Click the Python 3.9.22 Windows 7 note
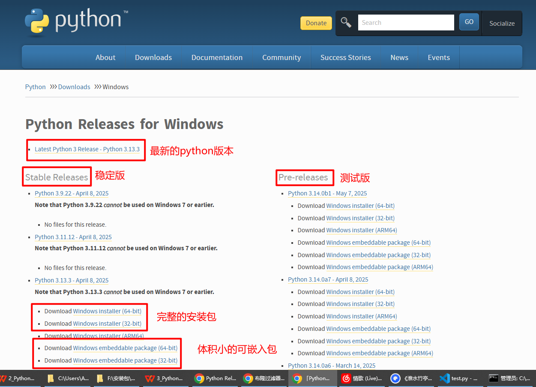This screenshot has height=387, width=536. 124,205
